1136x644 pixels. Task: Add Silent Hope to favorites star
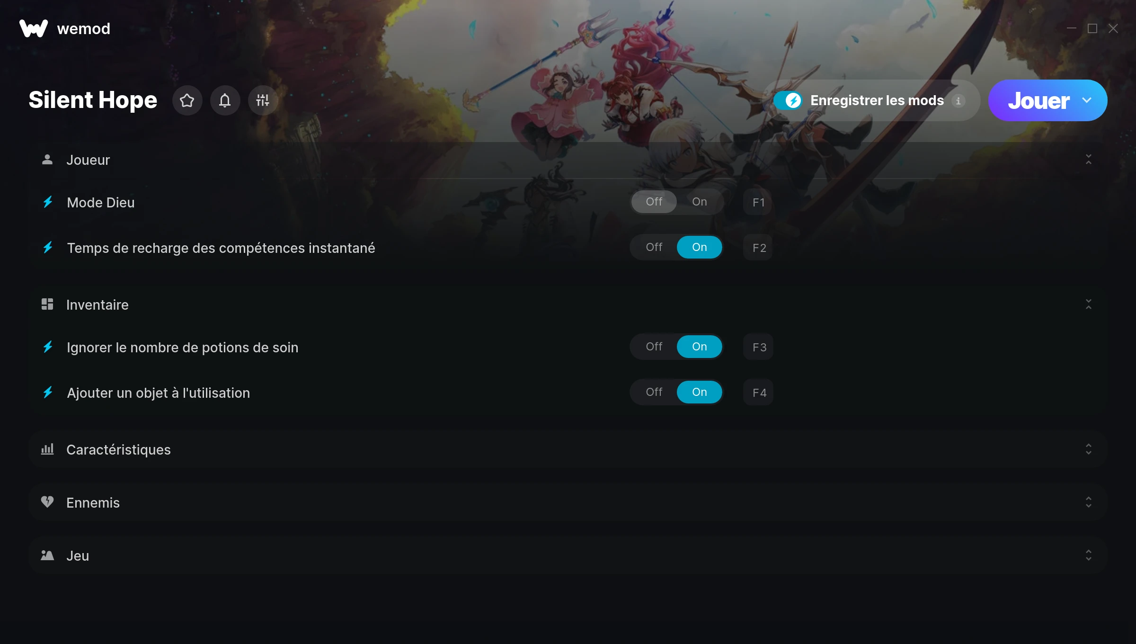(x=187, y=100)
